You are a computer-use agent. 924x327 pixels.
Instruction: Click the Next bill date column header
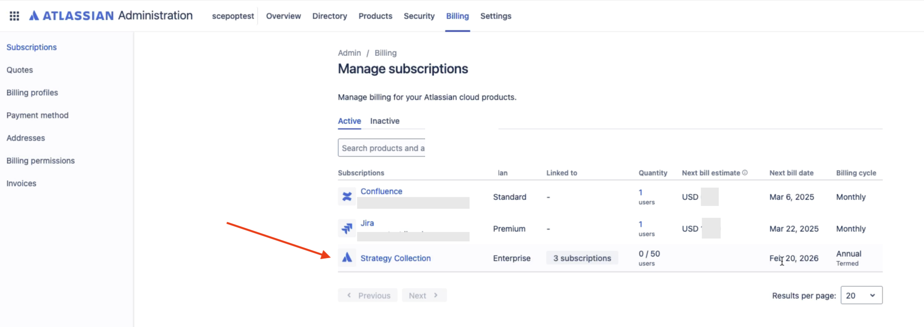tap(792, 173)
